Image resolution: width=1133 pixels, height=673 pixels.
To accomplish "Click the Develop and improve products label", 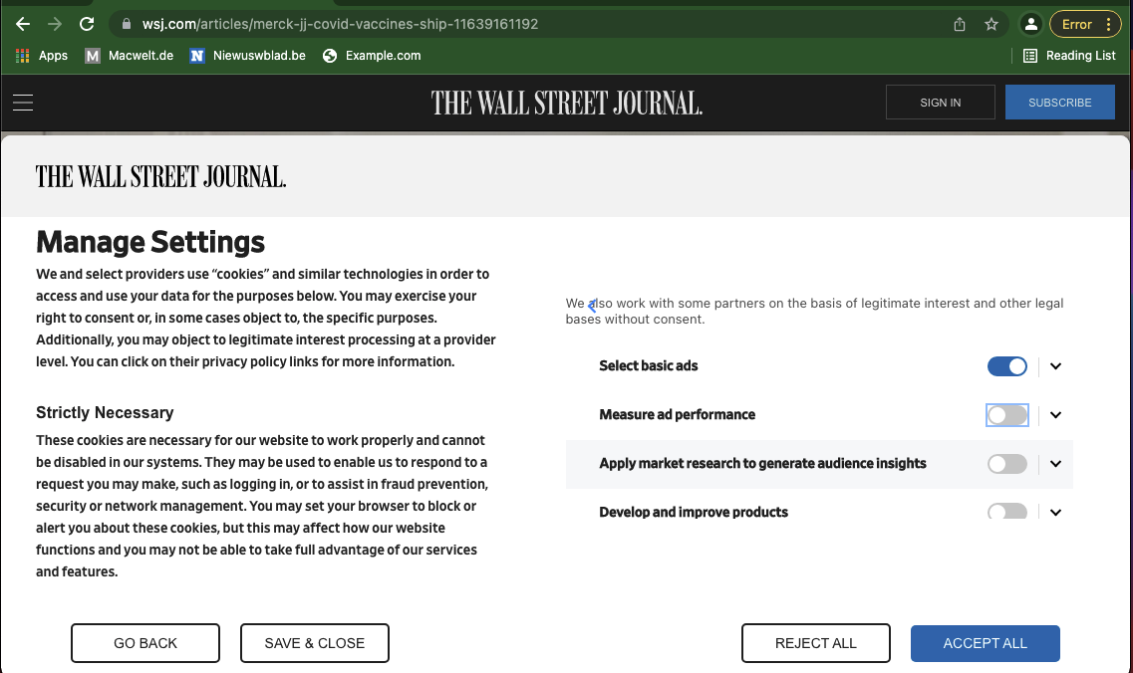I will [x=694, y=512].
